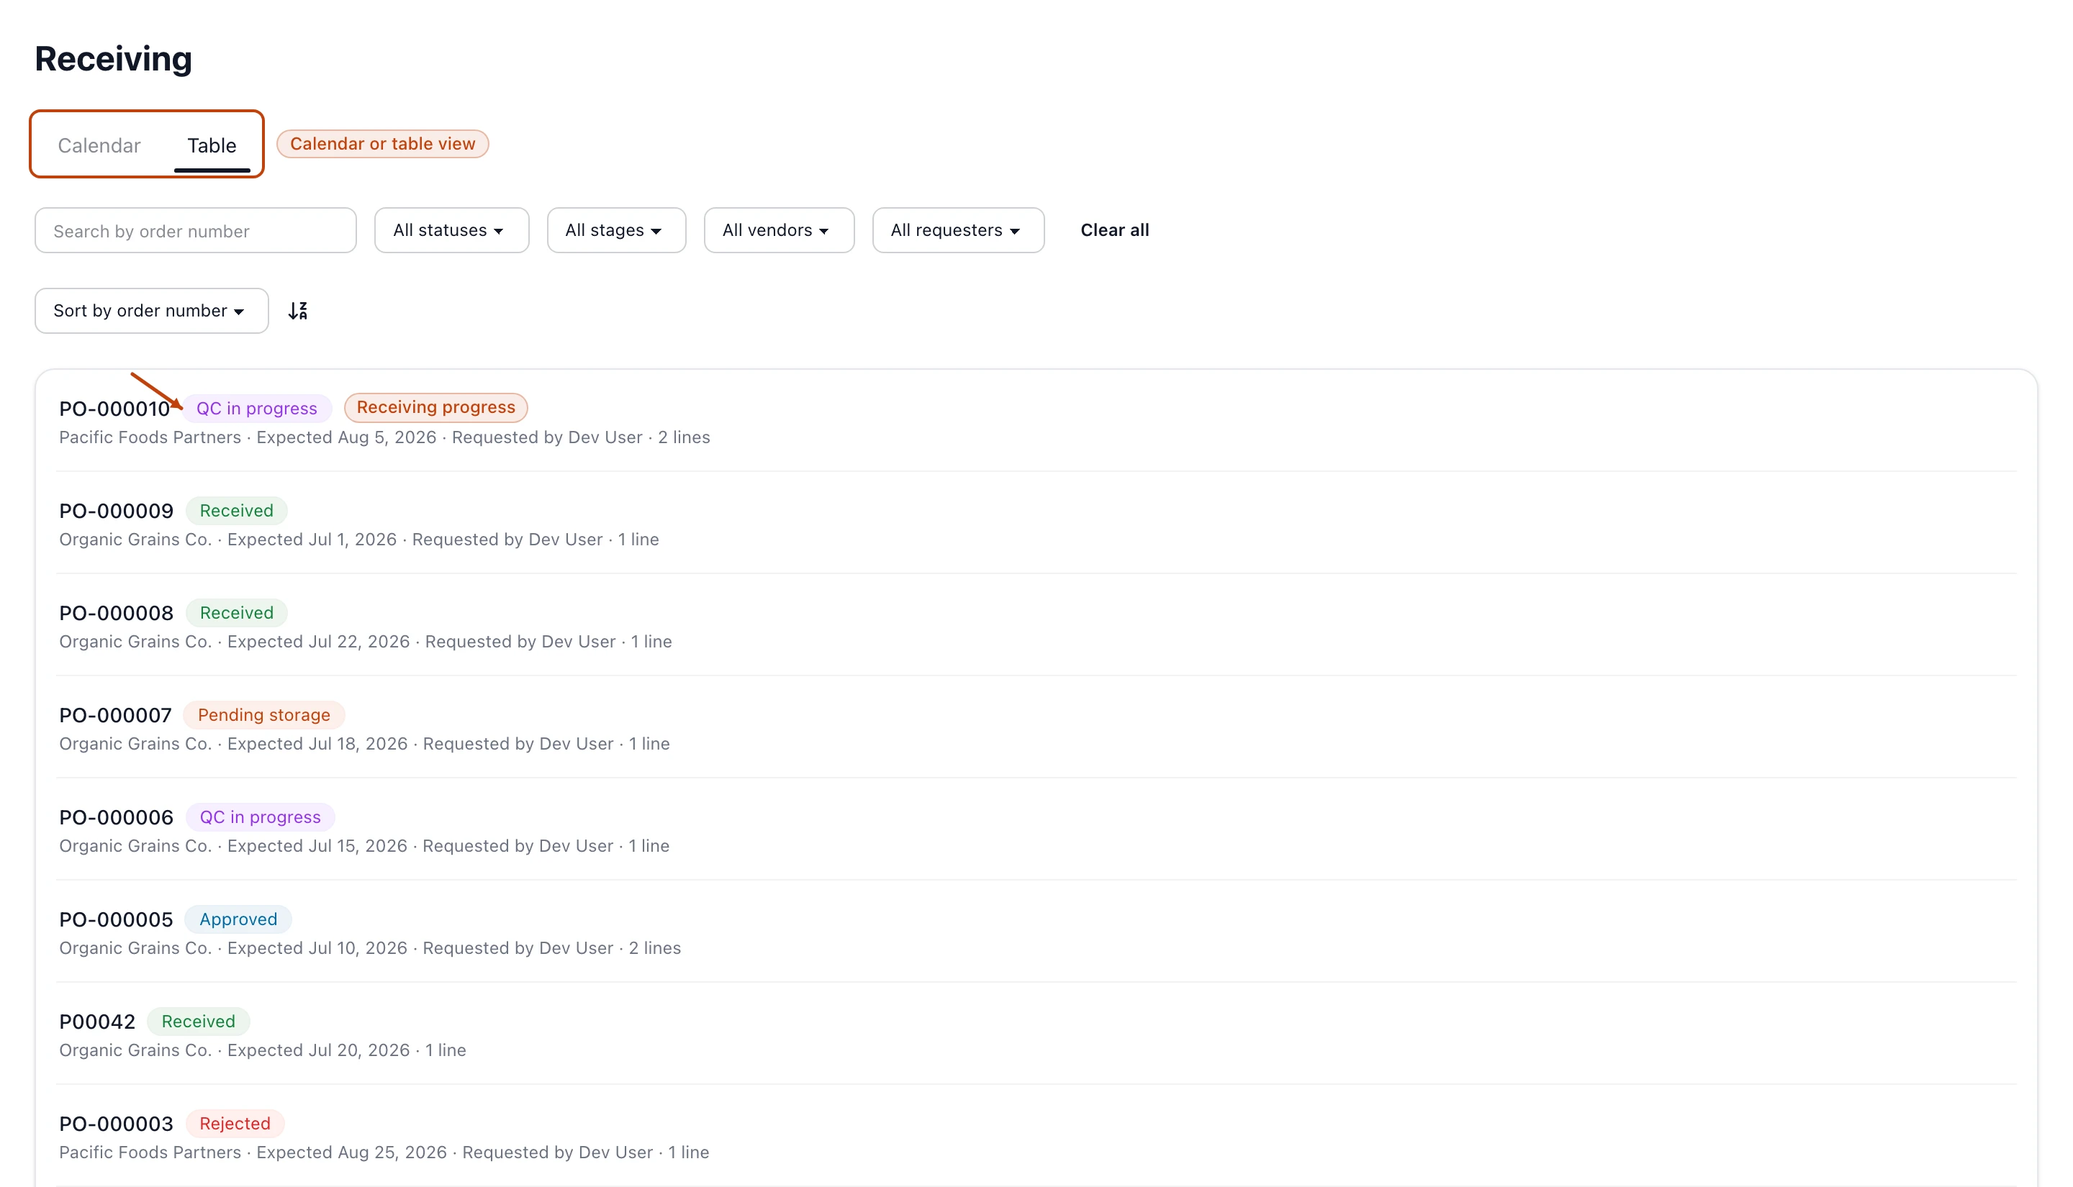Click the Approved badge on PO-000005
Screen dimensions: 2073x1187
click(x=238, y=919)
